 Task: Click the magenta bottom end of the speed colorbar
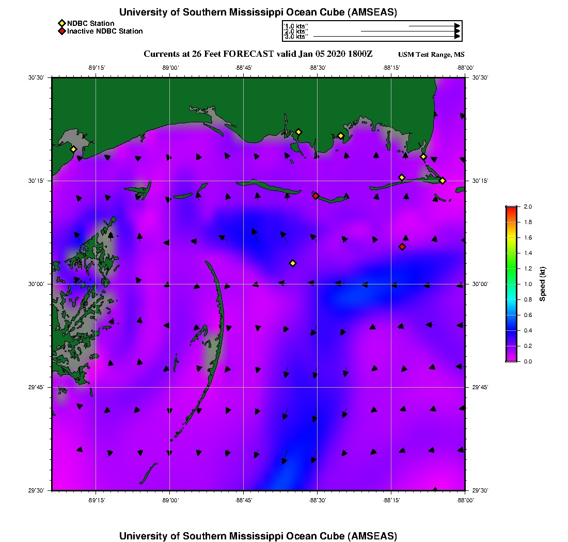click(x=511, y=359)
